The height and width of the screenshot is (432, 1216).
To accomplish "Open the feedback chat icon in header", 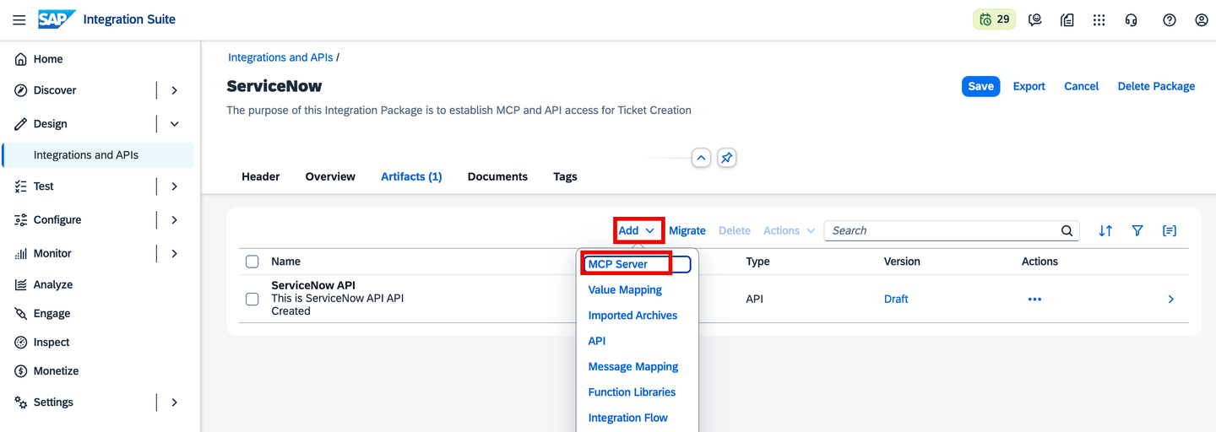I will coord(1034,20).
